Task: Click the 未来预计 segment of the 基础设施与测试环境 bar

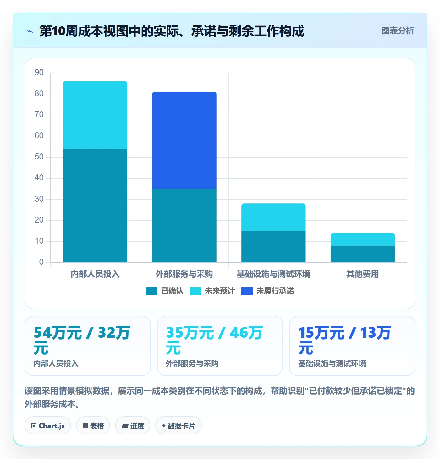Action: [273, 217]
